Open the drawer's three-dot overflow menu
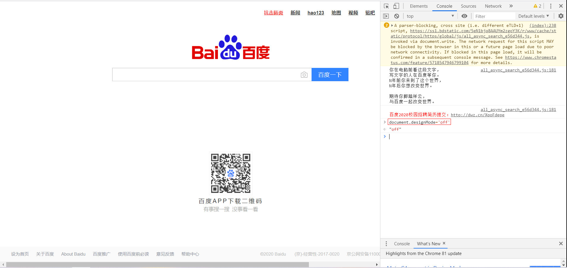The height and width of the screenshot is (268, 567). pyautogui.click(x=386, y=244)
